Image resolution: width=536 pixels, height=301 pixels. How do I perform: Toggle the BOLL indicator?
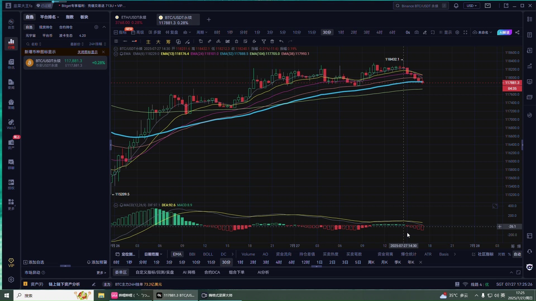coord(208,254)
